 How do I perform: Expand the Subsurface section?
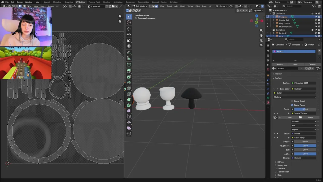282,165
